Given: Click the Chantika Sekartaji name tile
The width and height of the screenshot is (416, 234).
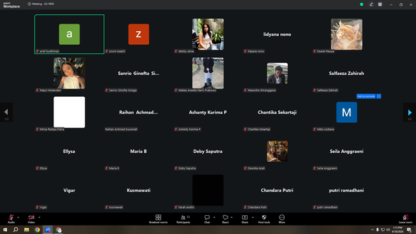Looking at the screenshot, I should click(x=278, y=112).
